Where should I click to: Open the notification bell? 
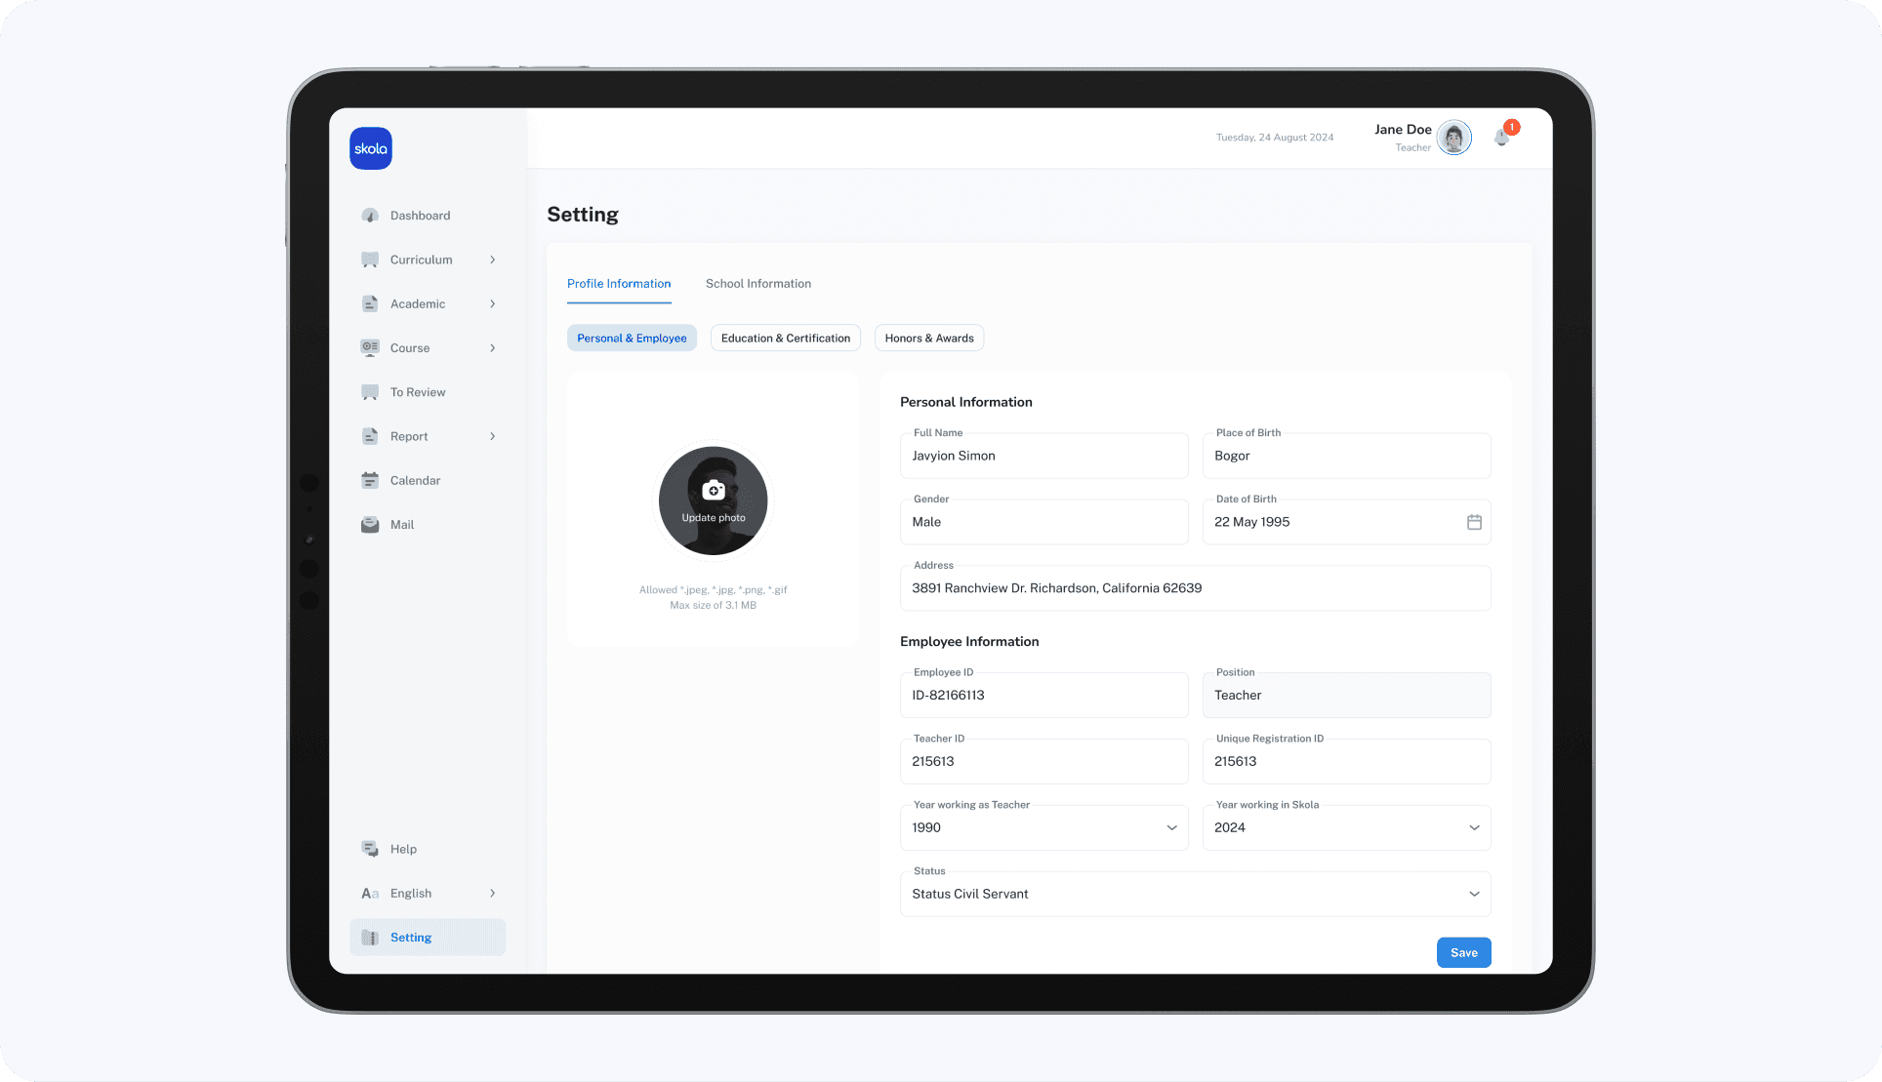pyautogui.click(x=1501, y=138)
